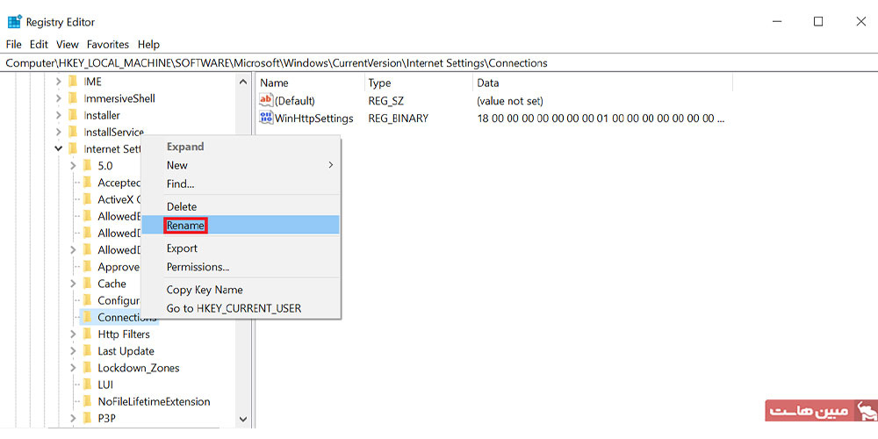Click the WinHttpSettings binary data cell
Viewport: 878px width, 439px height.
click(x=601, y=119)
